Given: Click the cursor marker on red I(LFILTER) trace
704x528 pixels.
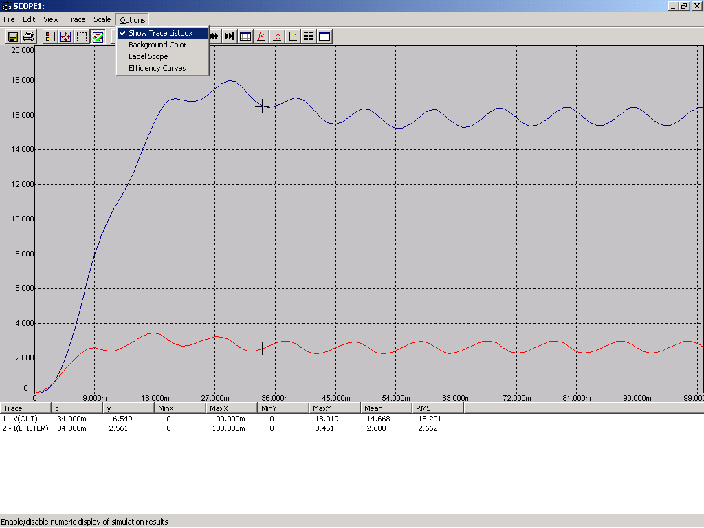Looking at the screenshot, I should click(x=262, y=349).
